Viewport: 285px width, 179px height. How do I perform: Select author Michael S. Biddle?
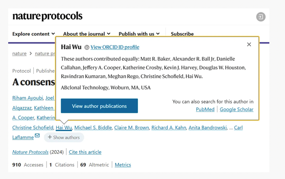tap(93, 127)
